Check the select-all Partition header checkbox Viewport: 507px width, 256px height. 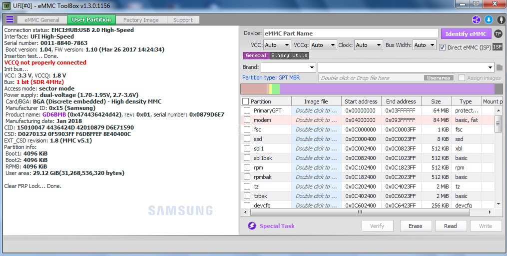[x=246, y=101]
